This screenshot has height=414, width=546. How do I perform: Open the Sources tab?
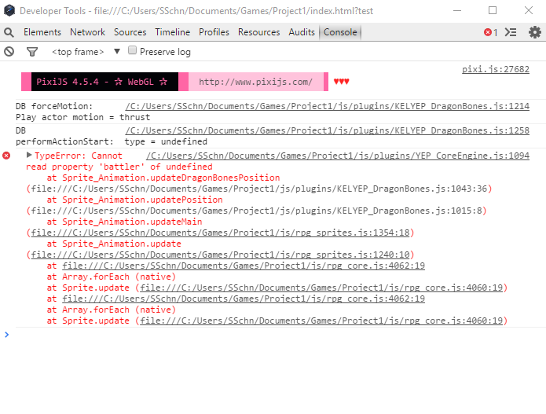pyautogui.click(x=130, y=32)
